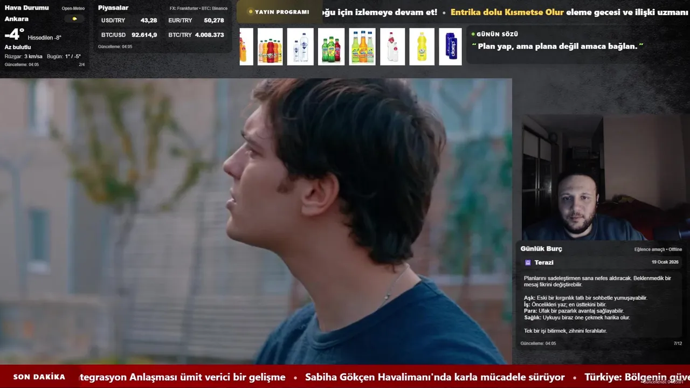
Task: Select the three green glass bottles thumbnail
Action: click(331, 47)
